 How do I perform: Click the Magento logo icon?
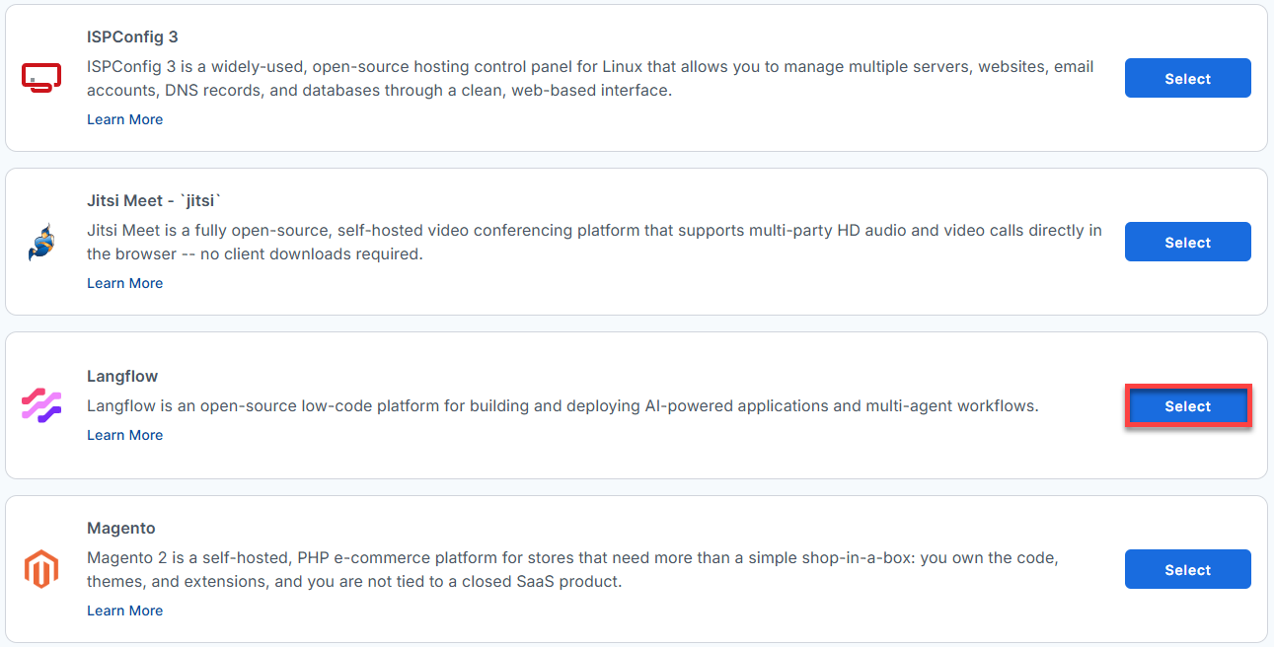(x=41, y=569)
